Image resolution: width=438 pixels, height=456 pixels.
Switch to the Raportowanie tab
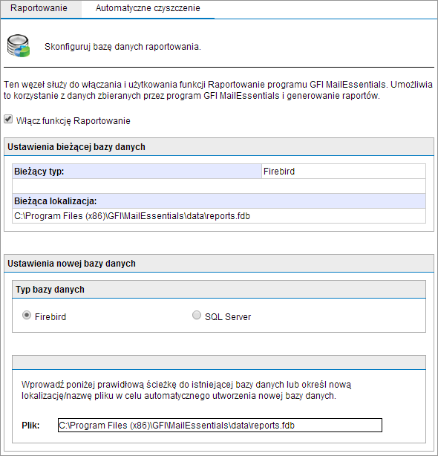pos(39,8)
